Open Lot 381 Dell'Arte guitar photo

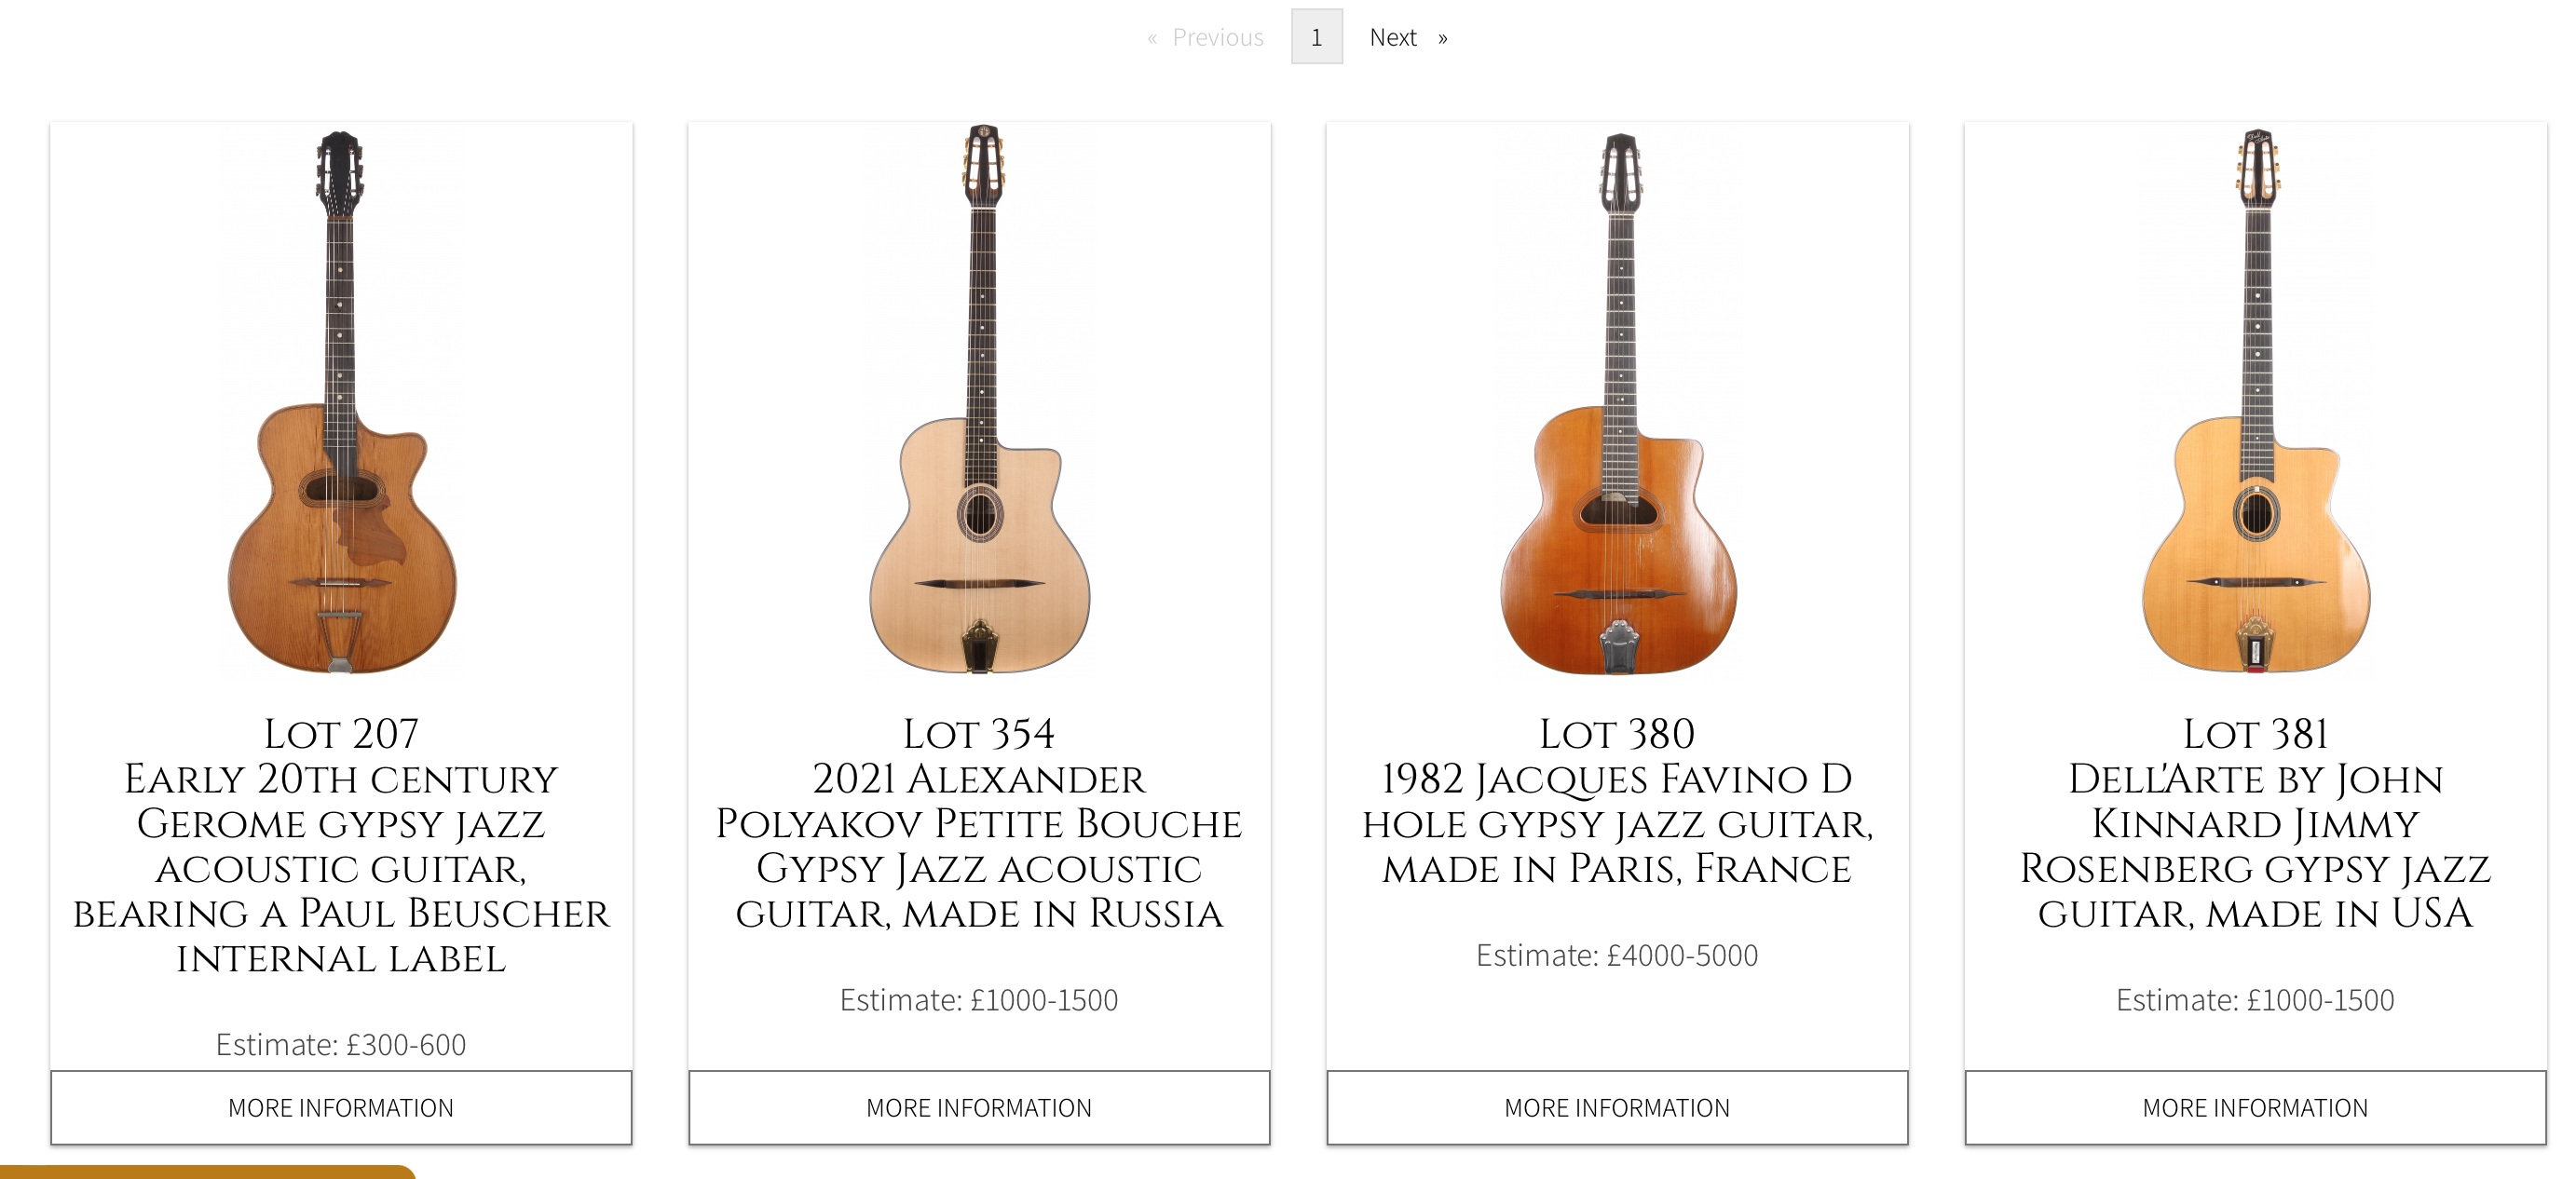point(2255,402)
